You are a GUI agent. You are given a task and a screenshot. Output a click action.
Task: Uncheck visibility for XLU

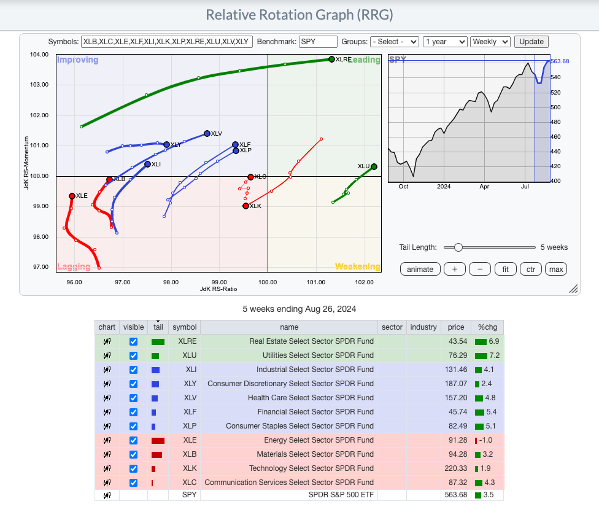pyautogui.click(x=133, y=355)
